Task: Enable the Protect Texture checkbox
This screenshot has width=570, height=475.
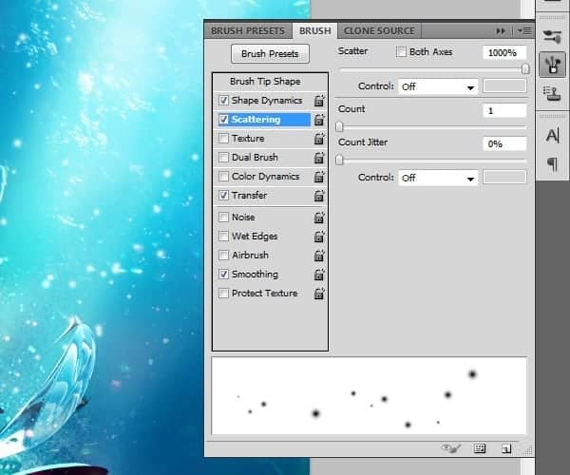Action: coord(223,293)
